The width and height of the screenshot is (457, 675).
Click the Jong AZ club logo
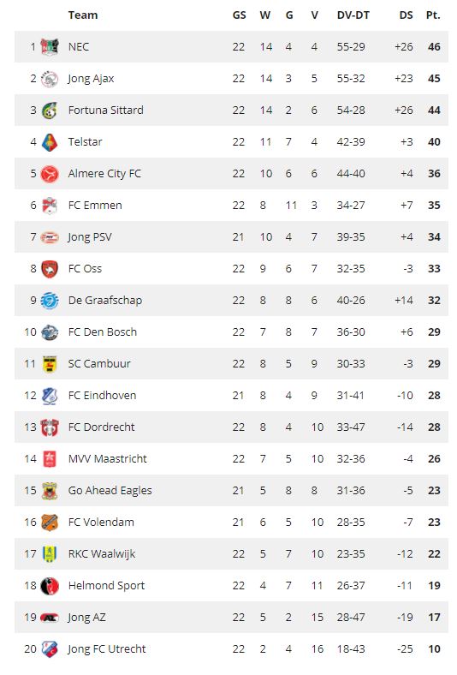[x=50, y=618]
